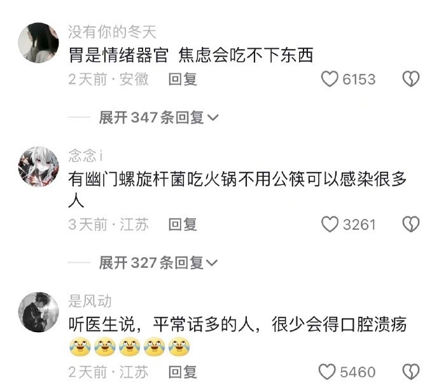Open 念念i's anime avatar
This screenshot has width=439, height=392.
39,167
